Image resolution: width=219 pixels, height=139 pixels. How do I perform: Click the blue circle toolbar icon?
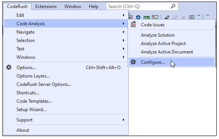click(138, 17)
